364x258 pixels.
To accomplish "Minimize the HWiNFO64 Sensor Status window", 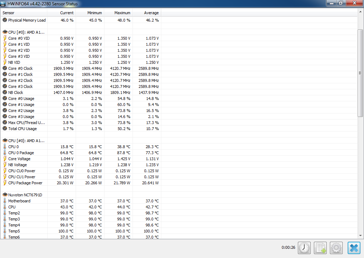I will pos(332,3).
